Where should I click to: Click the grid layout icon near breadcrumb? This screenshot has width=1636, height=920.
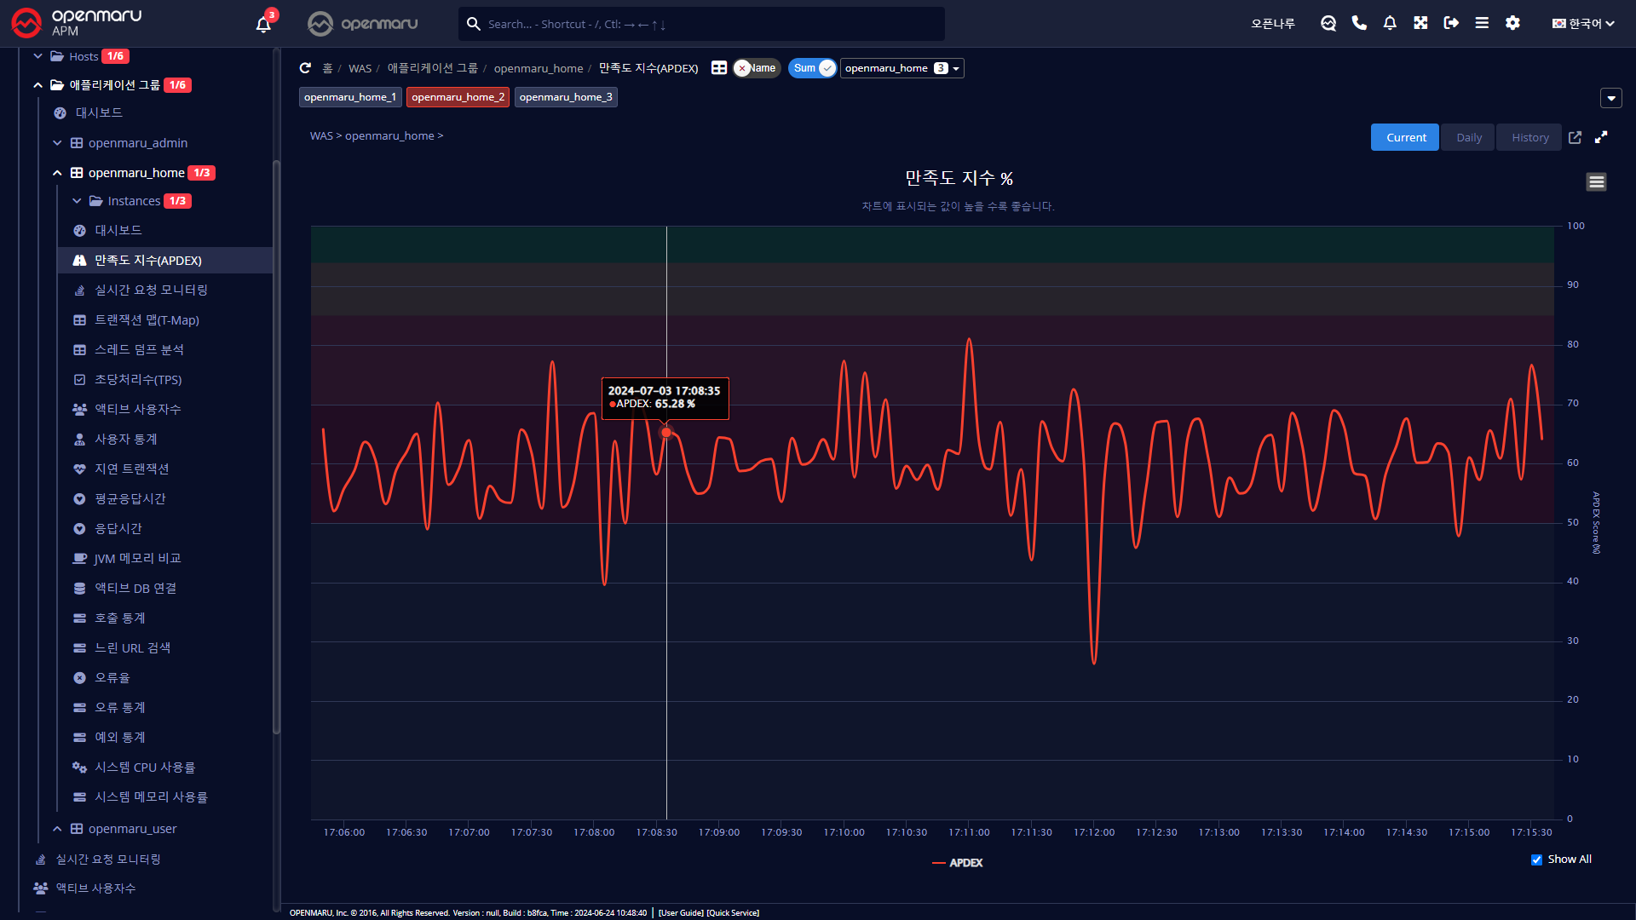point(719,68)
